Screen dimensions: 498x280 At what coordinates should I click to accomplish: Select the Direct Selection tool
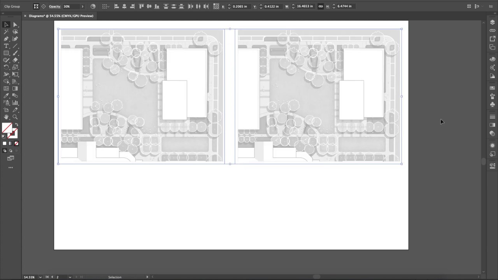(x=15, y=24)
